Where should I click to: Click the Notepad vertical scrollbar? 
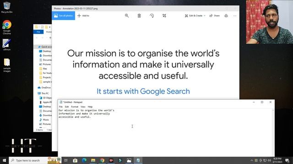pyautogui.click(x=273, y=133)
